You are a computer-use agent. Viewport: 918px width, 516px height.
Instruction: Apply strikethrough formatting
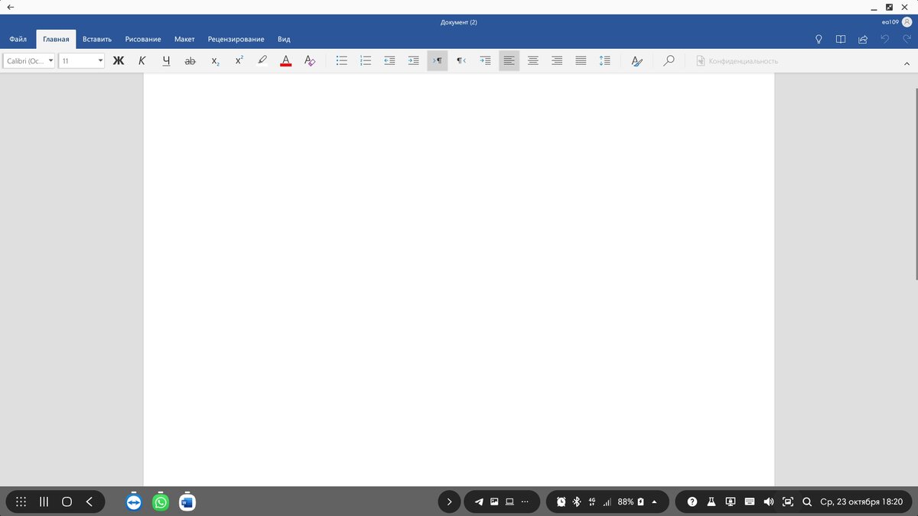pyautogui.click(x=190, y=60)
